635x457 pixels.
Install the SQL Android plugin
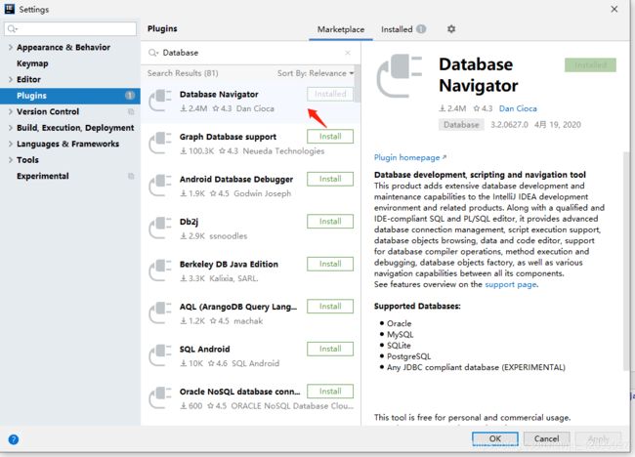(x=330, y=349)
